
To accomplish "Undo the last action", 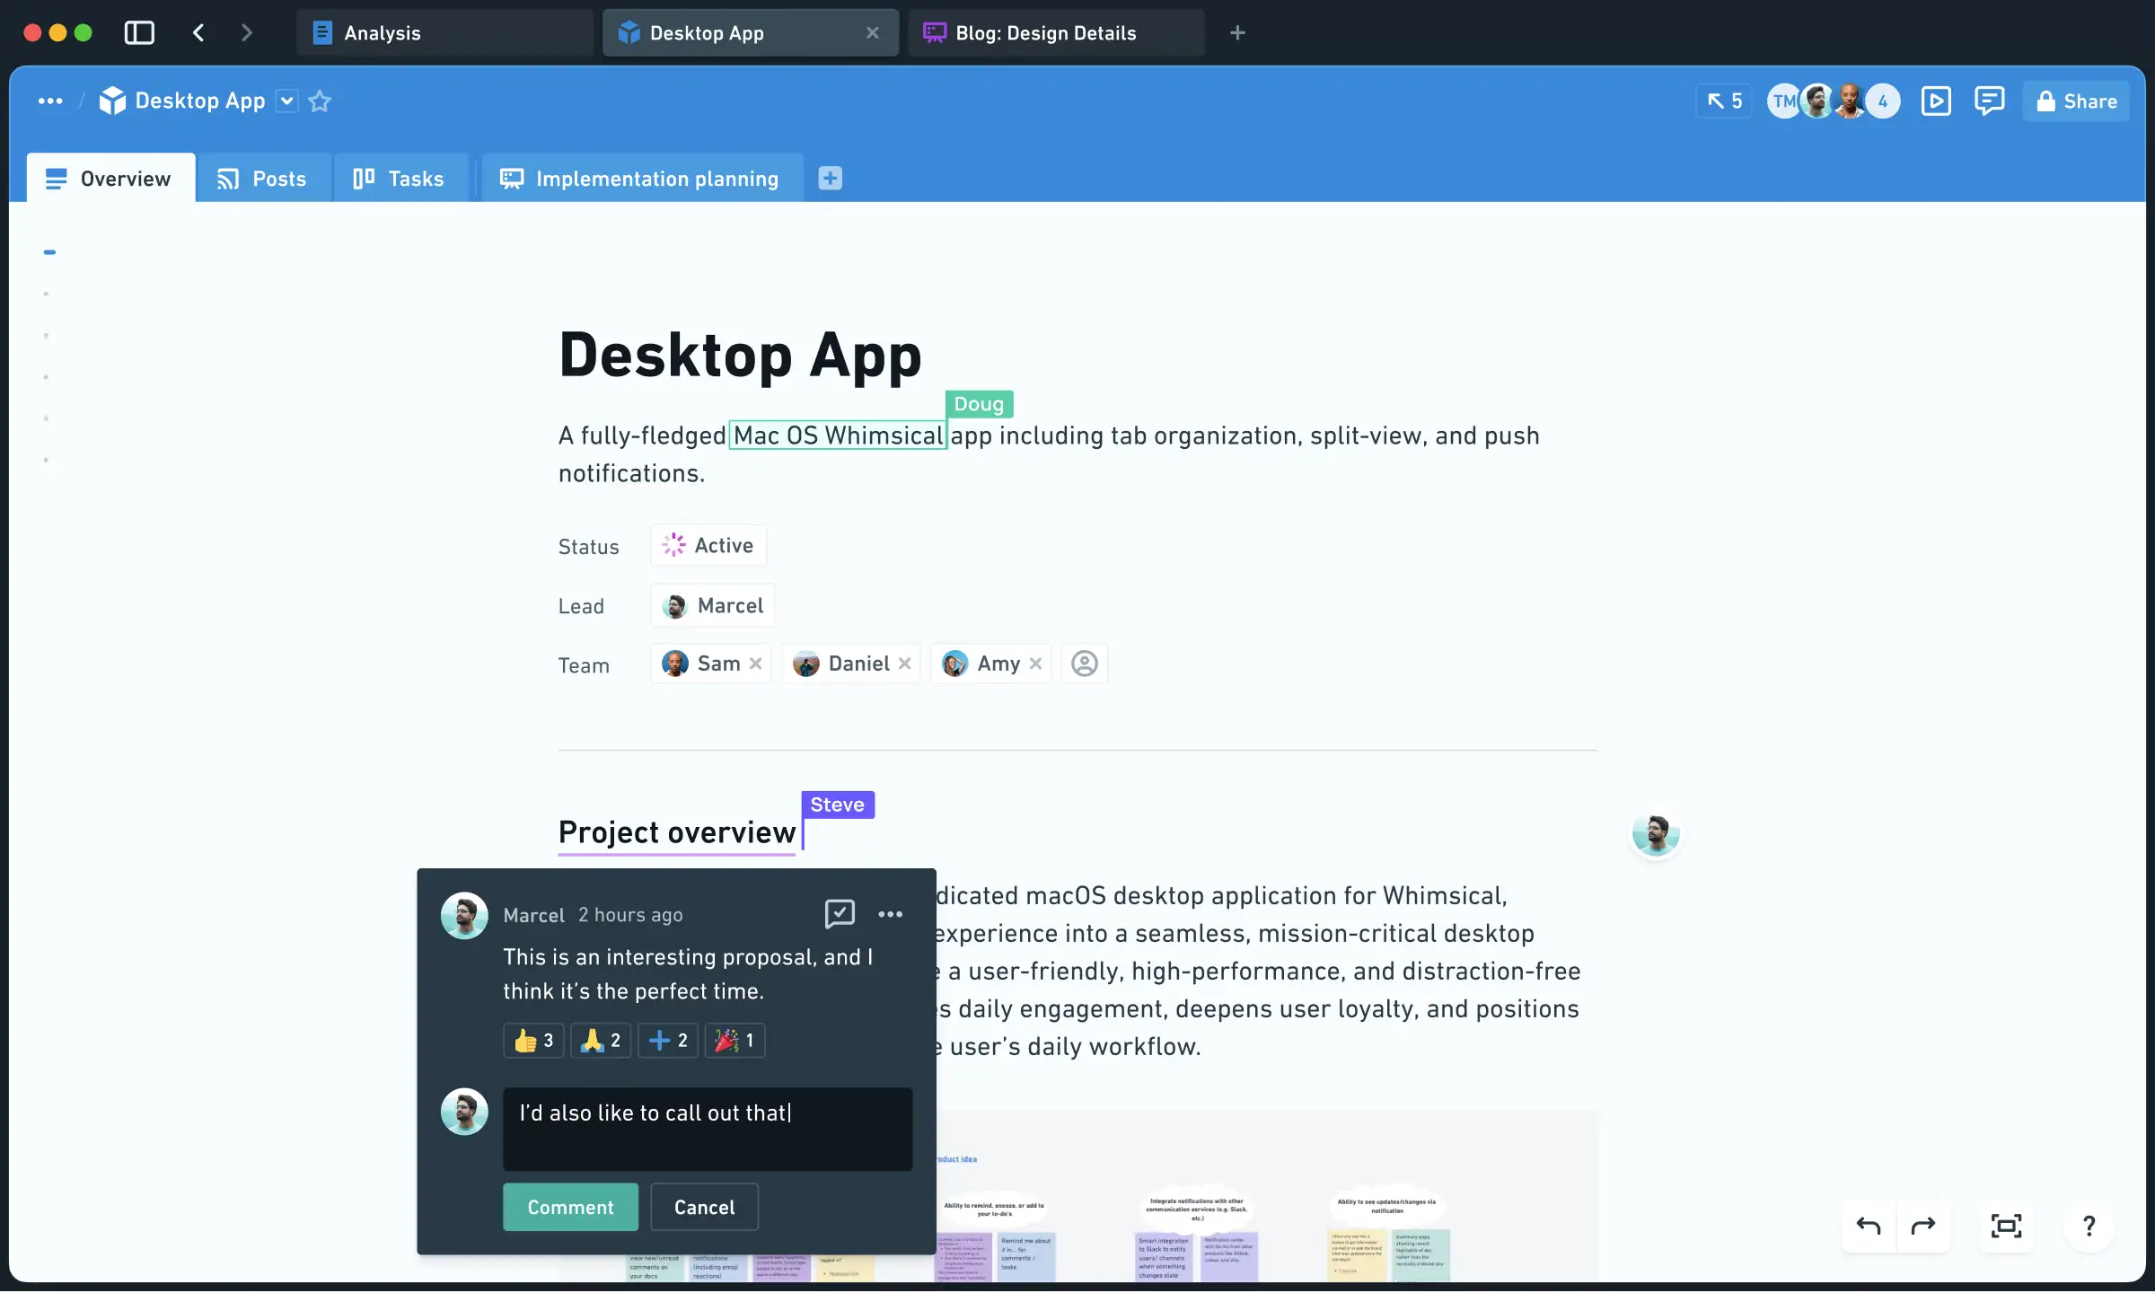I will (1869, 1227).
